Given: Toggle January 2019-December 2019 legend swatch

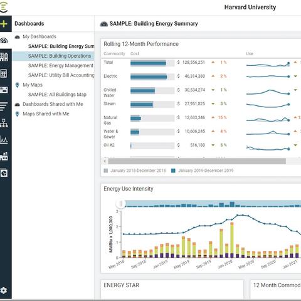Looking at the screenshot, I should pos(173,171).
